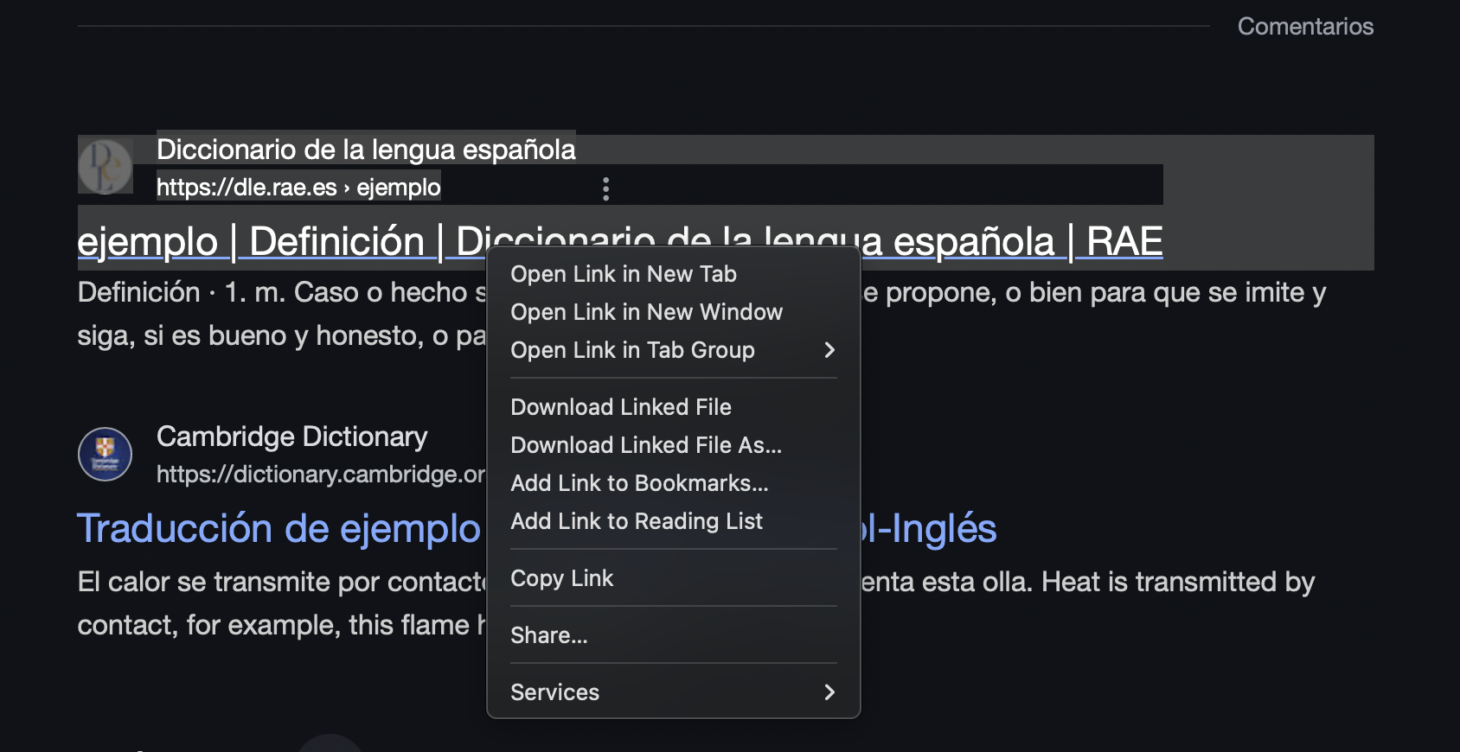Viewport: 1460px width, 752px height.
Task: Click the RAE dictionary site favicon
Action: pyautogui.click(x=106, y=167)
